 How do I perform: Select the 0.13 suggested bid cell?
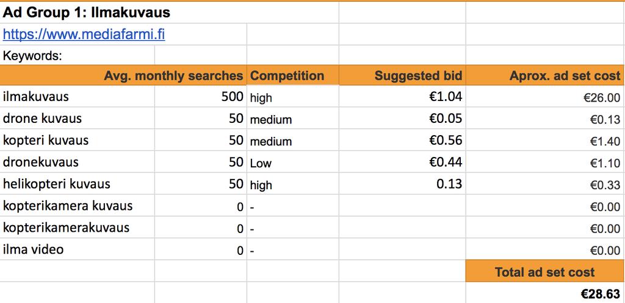pyautogui.click(x=402, y=184)
